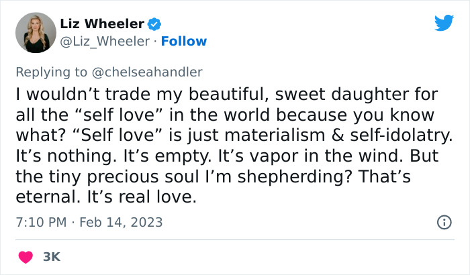This screenshot has width=470, height=275.
Task: Open the tweet info circle icon
Action: [444, 222]
